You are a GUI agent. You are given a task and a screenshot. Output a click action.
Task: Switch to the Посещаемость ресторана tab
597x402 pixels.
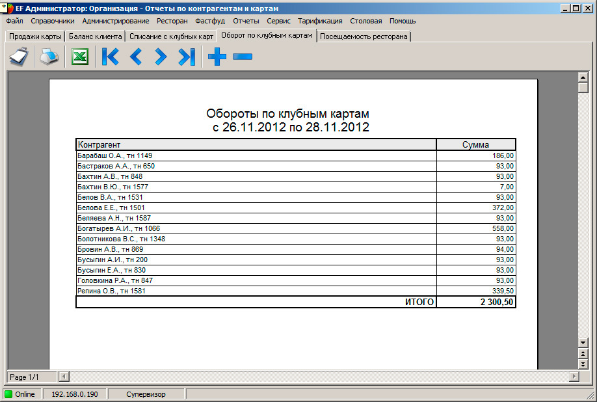[364, 36]
